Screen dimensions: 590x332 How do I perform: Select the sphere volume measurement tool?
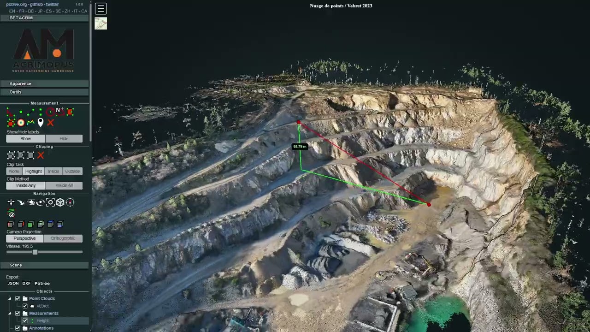[x=21, y=123]
